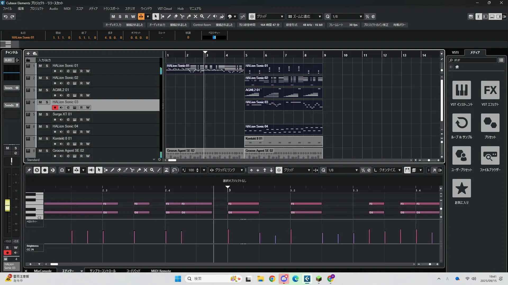Click the Undo button

pos(6,16)
